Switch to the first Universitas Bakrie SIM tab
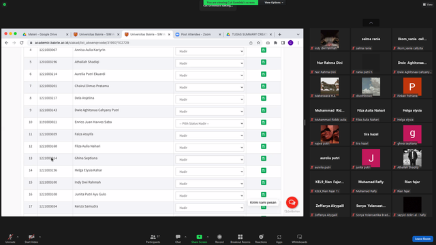The height and width of the screenshot is (245, 436). coord(97,35)
